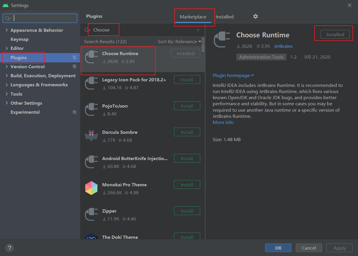Expand Languages & Frameworks node

(7, 85)
